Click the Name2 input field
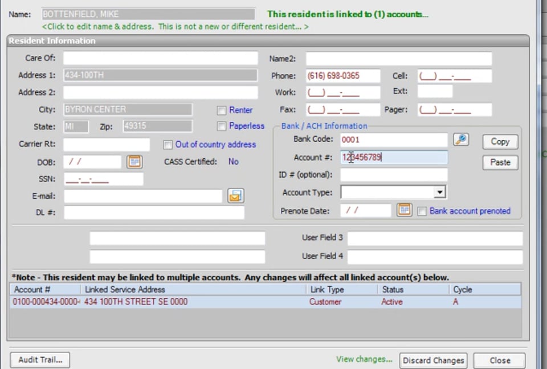 [x=399, y=59]
